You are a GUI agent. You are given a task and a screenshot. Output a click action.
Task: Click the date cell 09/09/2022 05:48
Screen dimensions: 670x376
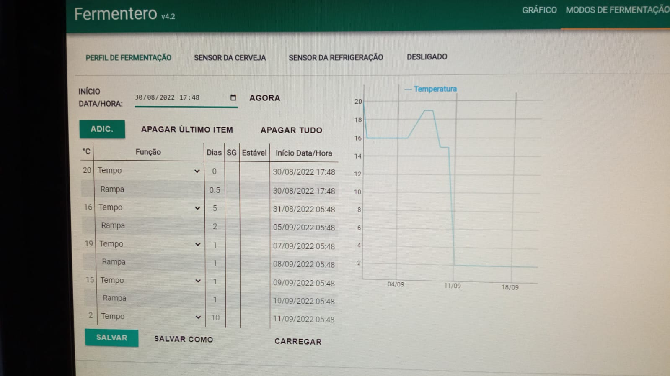point(304,283)
